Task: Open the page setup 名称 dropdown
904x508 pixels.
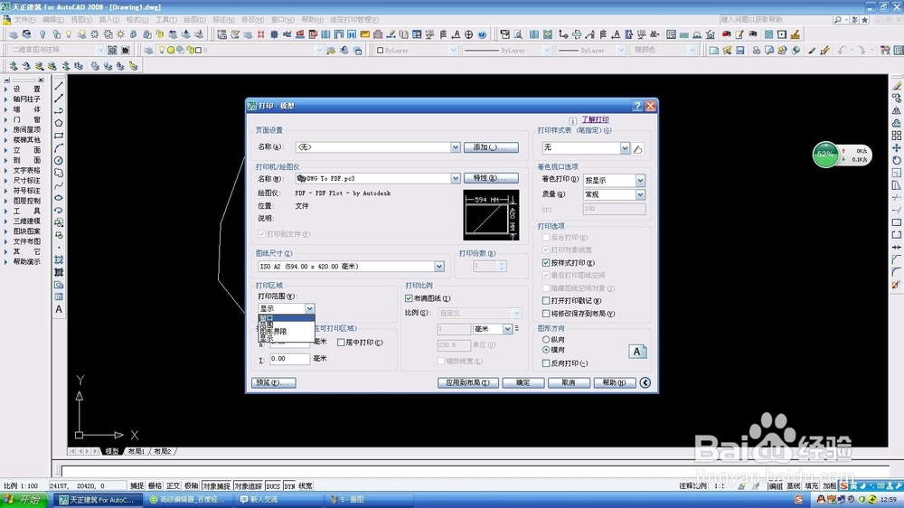Action: (456, 147)
